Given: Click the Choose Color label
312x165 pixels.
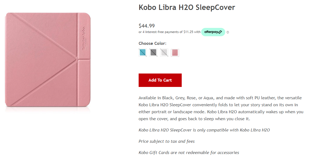Looking at the screenshot, I should click(x=152, y=43).
